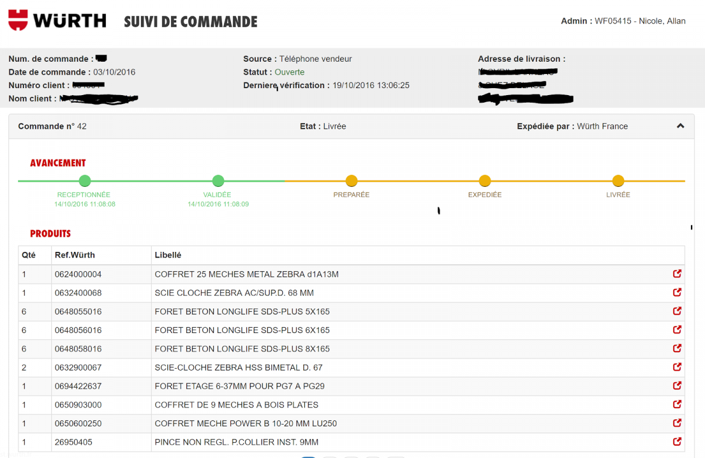The image size is (705, 458).
Task: Open external link for COFFRET 25 MECHES METAL ZEBRA
Action: pyautogui.click(x=677, y=274)
